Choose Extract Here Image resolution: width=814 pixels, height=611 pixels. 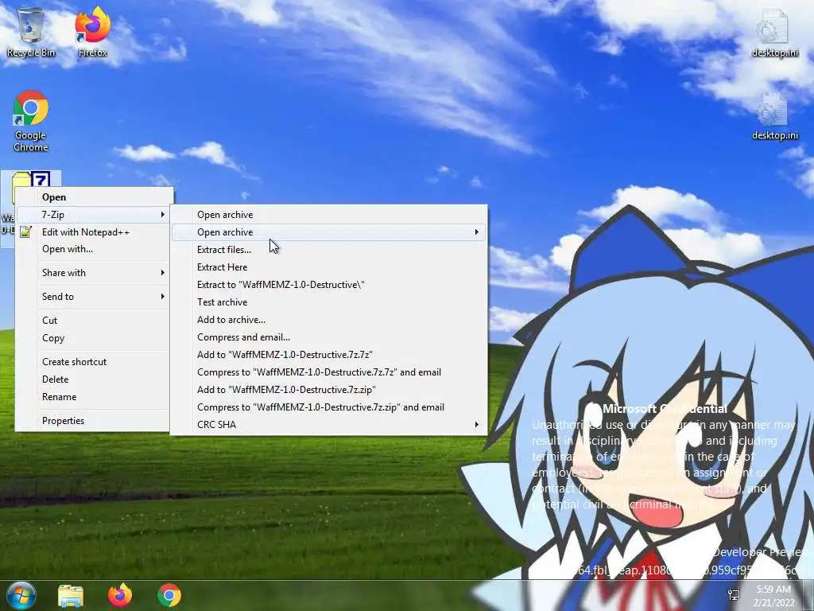[328, 267]
